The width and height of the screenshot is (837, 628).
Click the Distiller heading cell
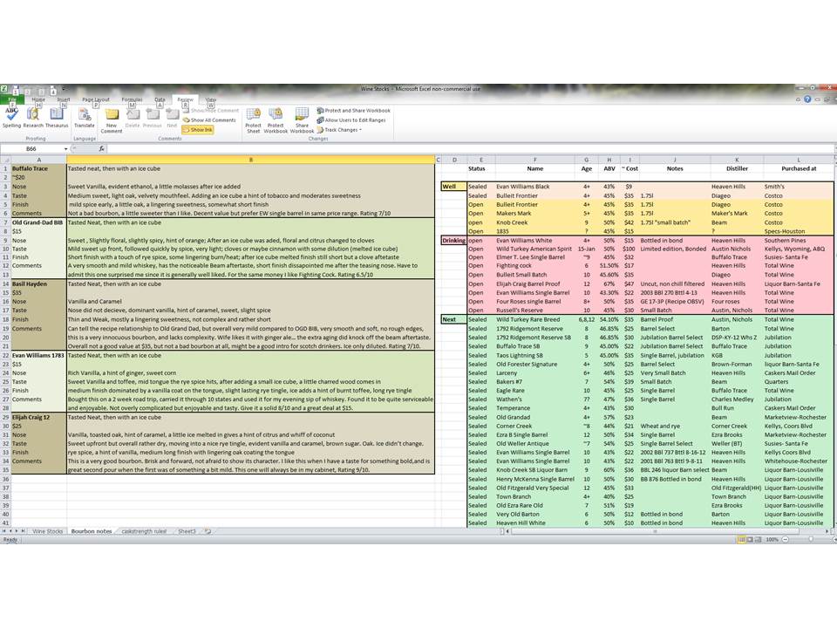738,168
